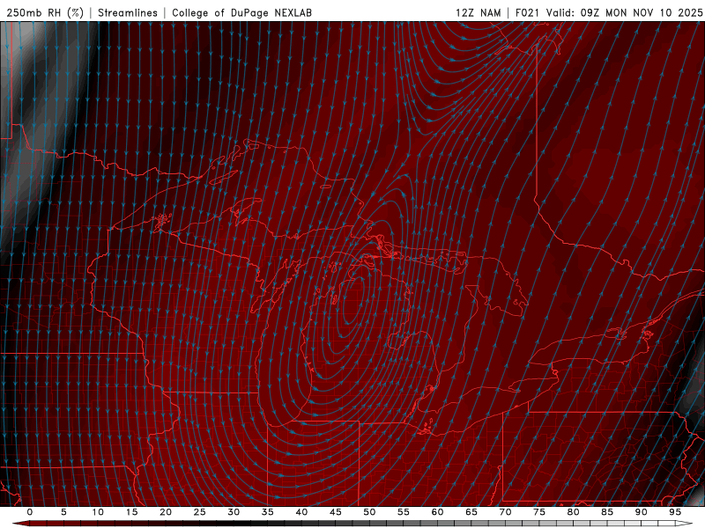The height and width of the screenshot is (528, 705).
Task: Click the "College of DuPage NEXLAB" text
Action: [241, 12]
